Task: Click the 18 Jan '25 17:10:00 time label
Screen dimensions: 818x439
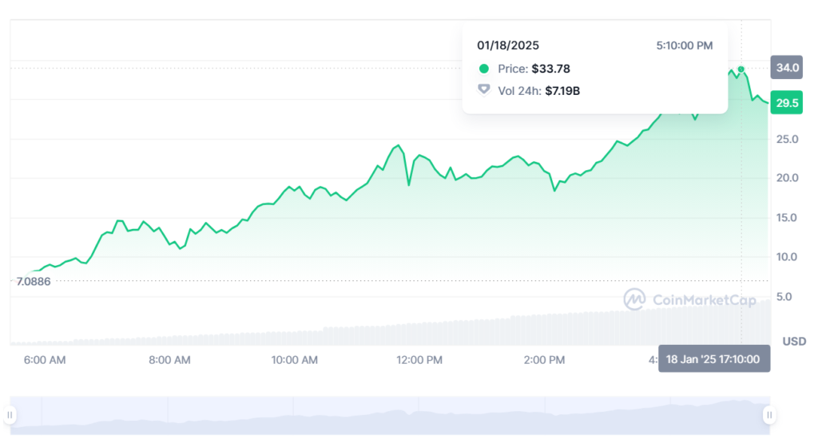Action: 713,358
